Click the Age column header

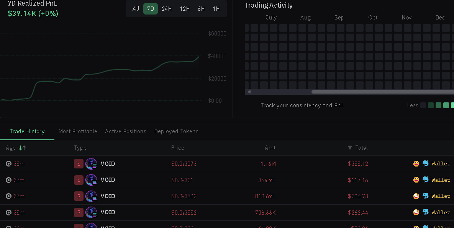pyautogui.click(x=11, y=148)
